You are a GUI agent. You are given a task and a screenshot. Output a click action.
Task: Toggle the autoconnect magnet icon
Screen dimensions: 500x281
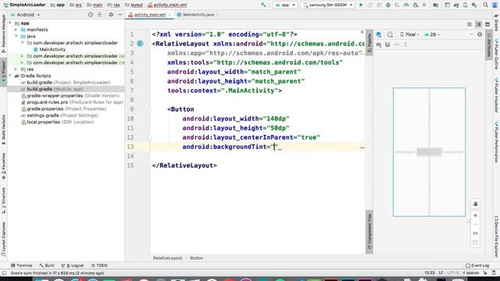[x=387, y=44]
